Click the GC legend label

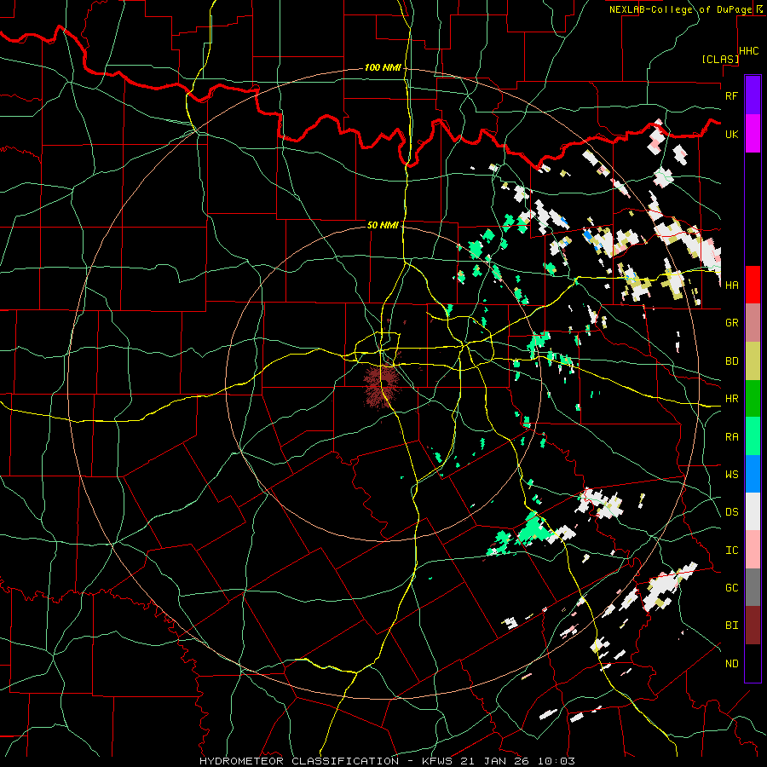click(x=732, y=588)
